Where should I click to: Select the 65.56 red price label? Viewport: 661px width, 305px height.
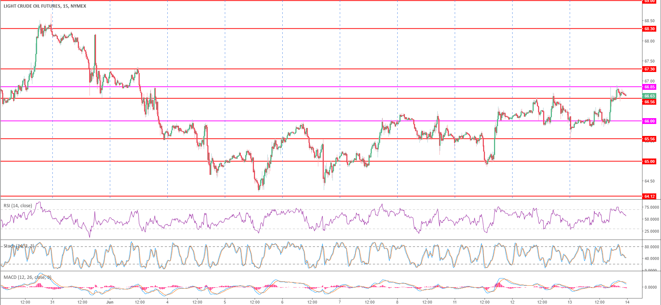(649, 139)
